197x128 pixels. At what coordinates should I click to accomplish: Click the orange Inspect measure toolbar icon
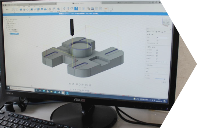coord(106,8)
